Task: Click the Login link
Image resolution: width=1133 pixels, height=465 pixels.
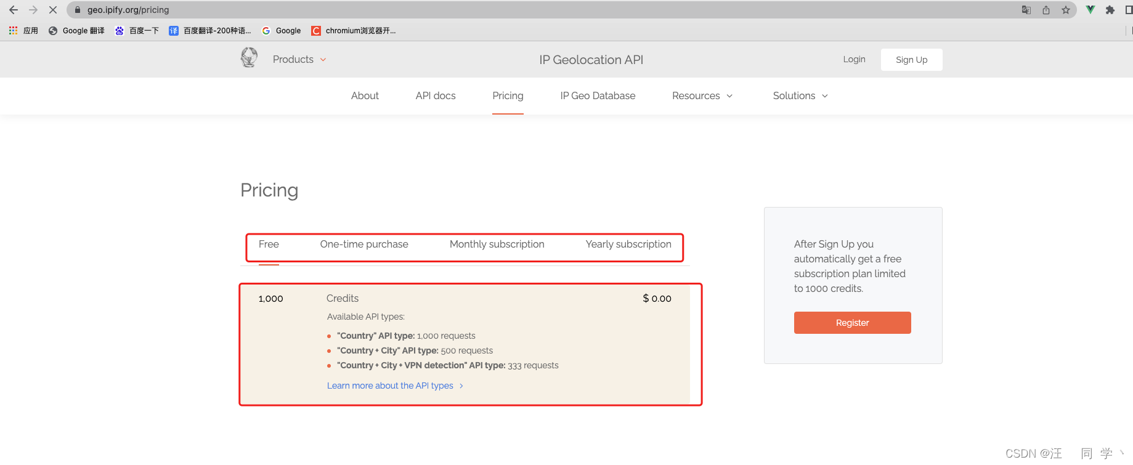Action: [854, 59]
